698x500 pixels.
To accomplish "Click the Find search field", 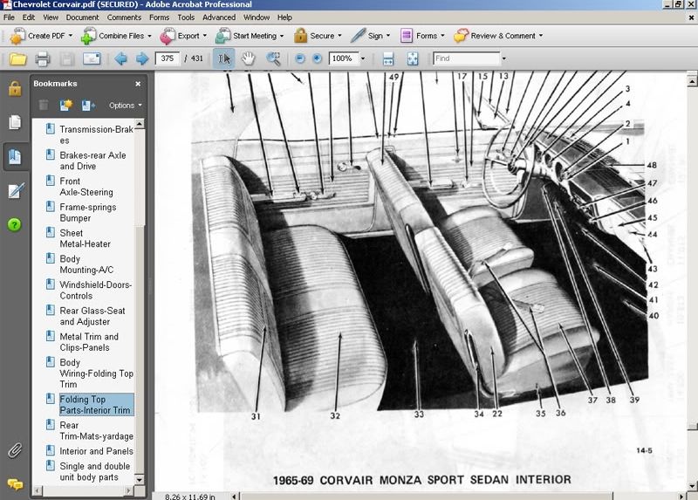I will point(467,58).
